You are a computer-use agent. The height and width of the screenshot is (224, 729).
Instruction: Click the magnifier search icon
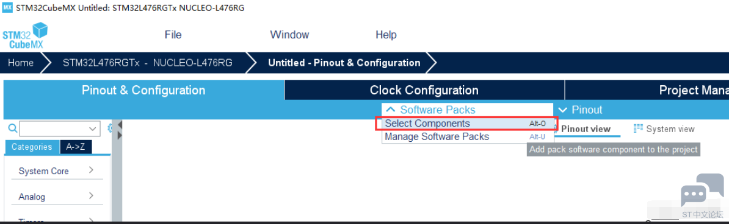(13, 128)
